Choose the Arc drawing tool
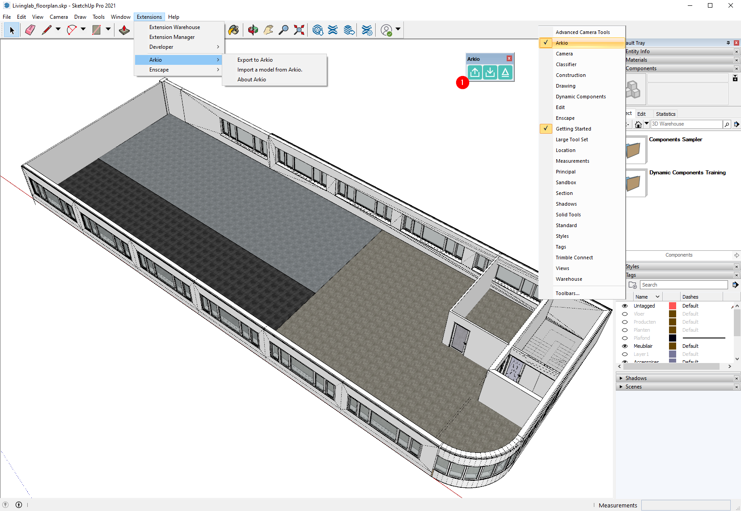The image size is (741, 511). tap(72, 30)
